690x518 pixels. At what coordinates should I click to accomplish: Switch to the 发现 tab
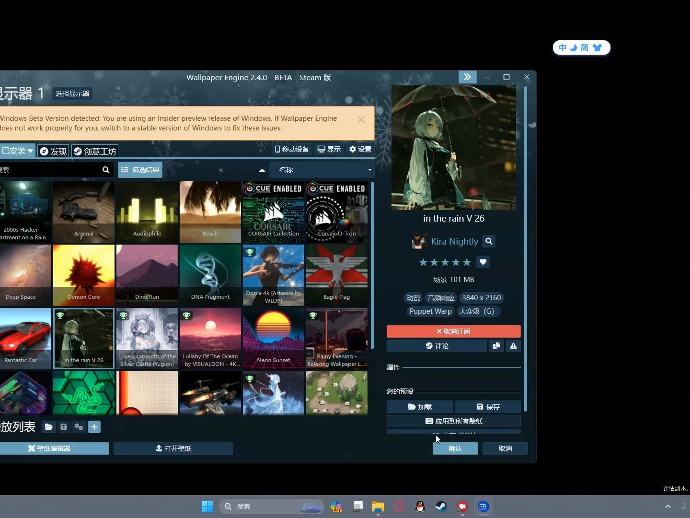53,151
